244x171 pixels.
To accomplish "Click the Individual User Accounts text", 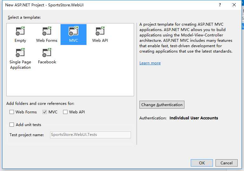I will pyautogui.click(x=194, y=118).
